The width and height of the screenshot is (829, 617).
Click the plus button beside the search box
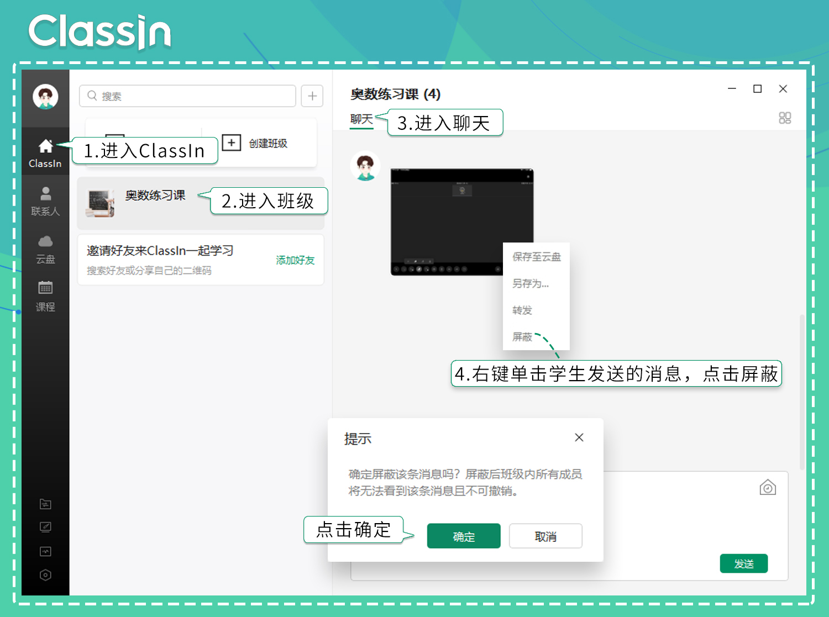pos(312,96)
